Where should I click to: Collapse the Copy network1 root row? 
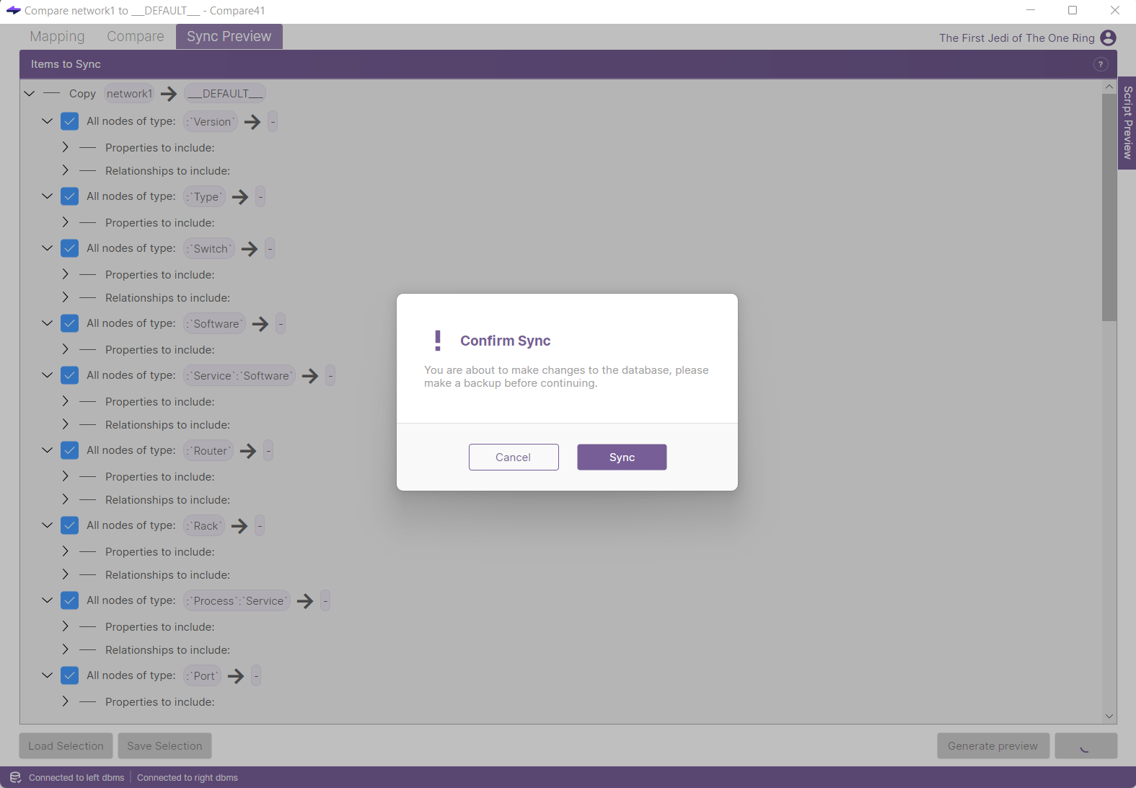click(x=30, y=94)
